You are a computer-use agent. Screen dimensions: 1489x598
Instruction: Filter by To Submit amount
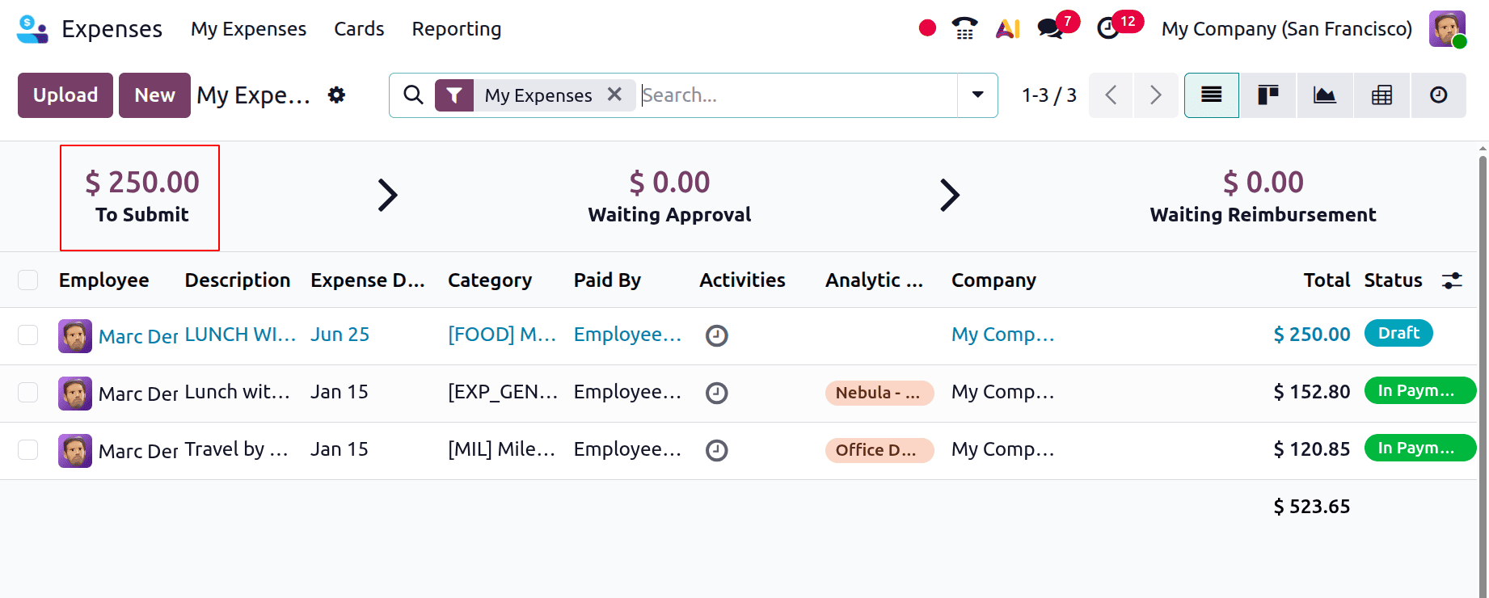pos(141,197)
